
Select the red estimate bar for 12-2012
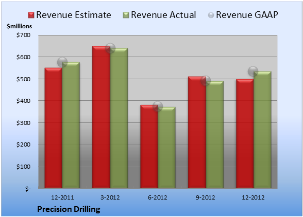tap(245, 134)
